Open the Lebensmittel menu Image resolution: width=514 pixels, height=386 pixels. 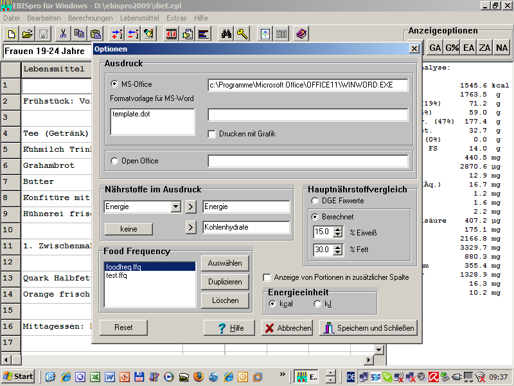[139, 18]
